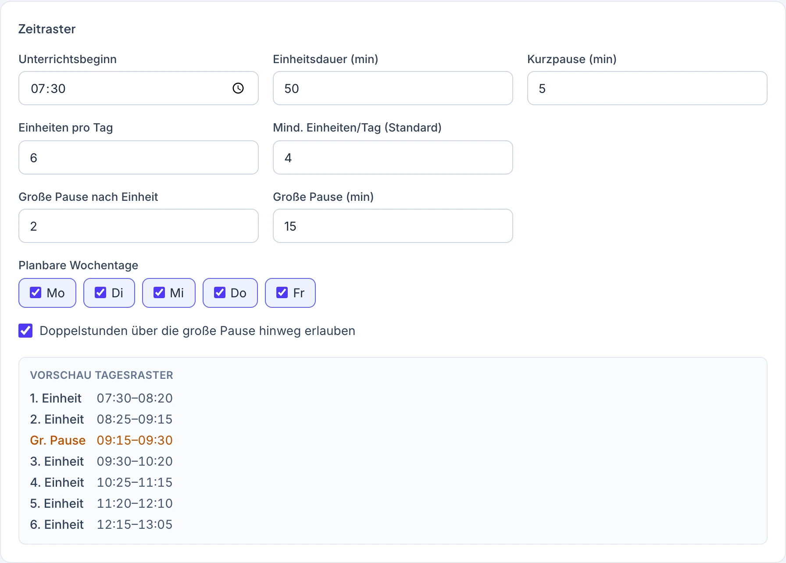The width and height of the screenshot is (786, 563).
Task: Select the 2. Einheit 08:25–09:15 row
Action: (x=101, y=419)
